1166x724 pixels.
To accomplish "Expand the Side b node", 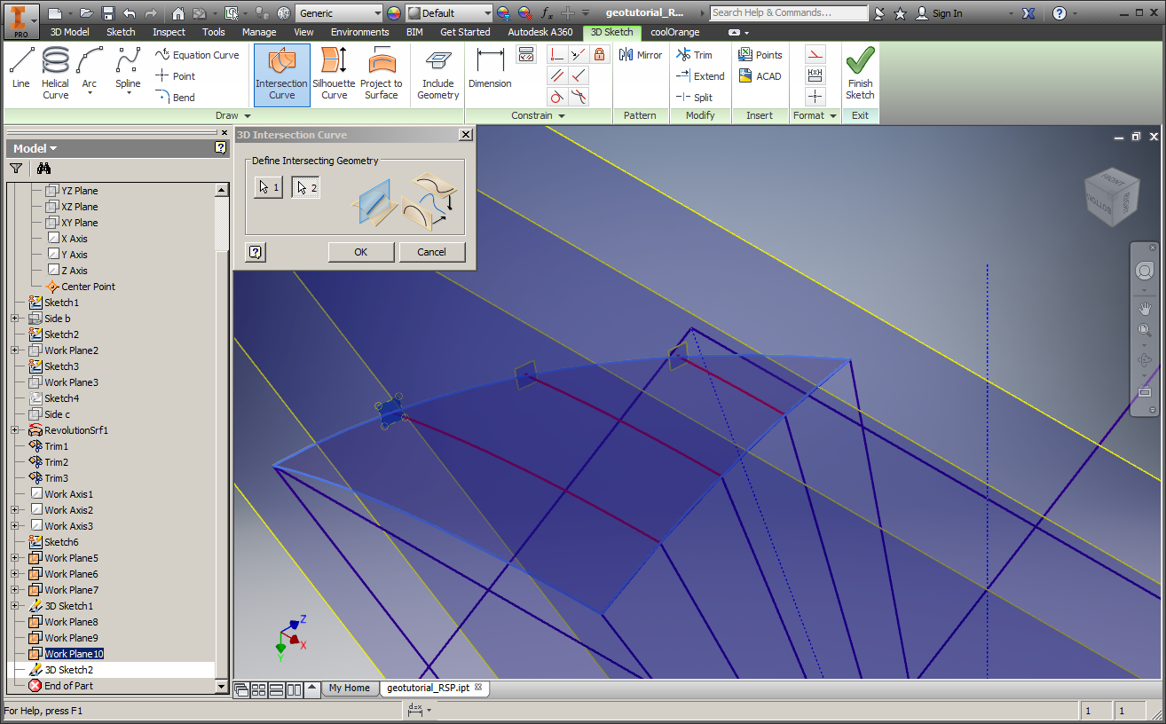I will click(14, 319).
